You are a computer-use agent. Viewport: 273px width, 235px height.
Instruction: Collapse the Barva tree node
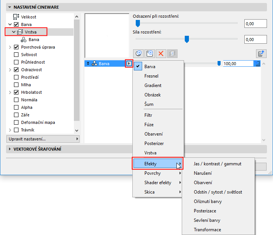(x=10, y=24)
